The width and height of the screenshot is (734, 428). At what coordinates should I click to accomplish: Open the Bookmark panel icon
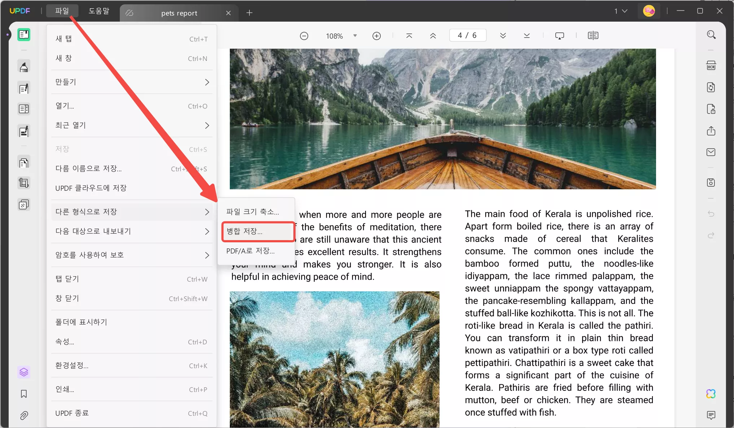pyautogui.click(x=24, y=394)
